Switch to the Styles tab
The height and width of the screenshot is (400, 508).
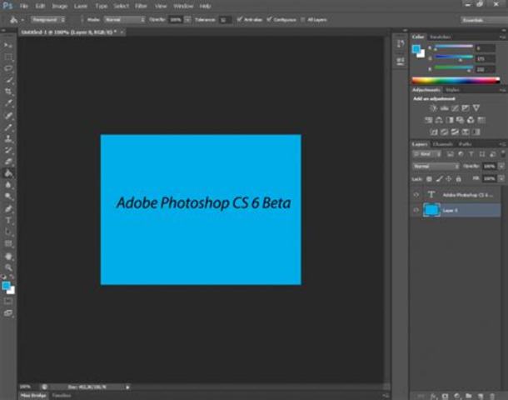click(x=452, y=90)
